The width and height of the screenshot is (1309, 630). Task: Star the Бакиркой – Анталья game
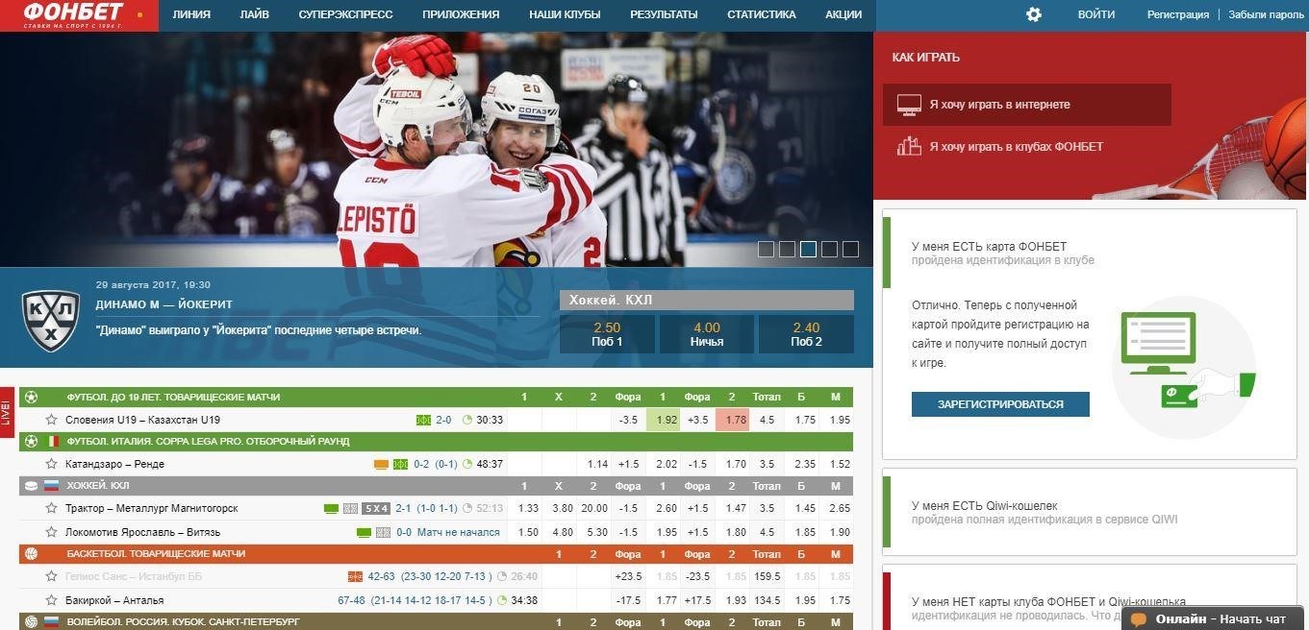[51, 600]
